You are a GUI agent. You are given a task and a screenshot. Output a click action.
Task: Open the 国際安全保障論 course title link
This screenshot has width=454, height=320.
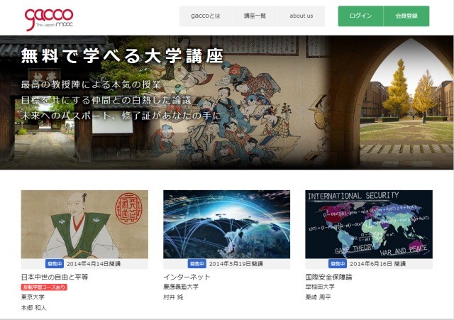[328, 277]
